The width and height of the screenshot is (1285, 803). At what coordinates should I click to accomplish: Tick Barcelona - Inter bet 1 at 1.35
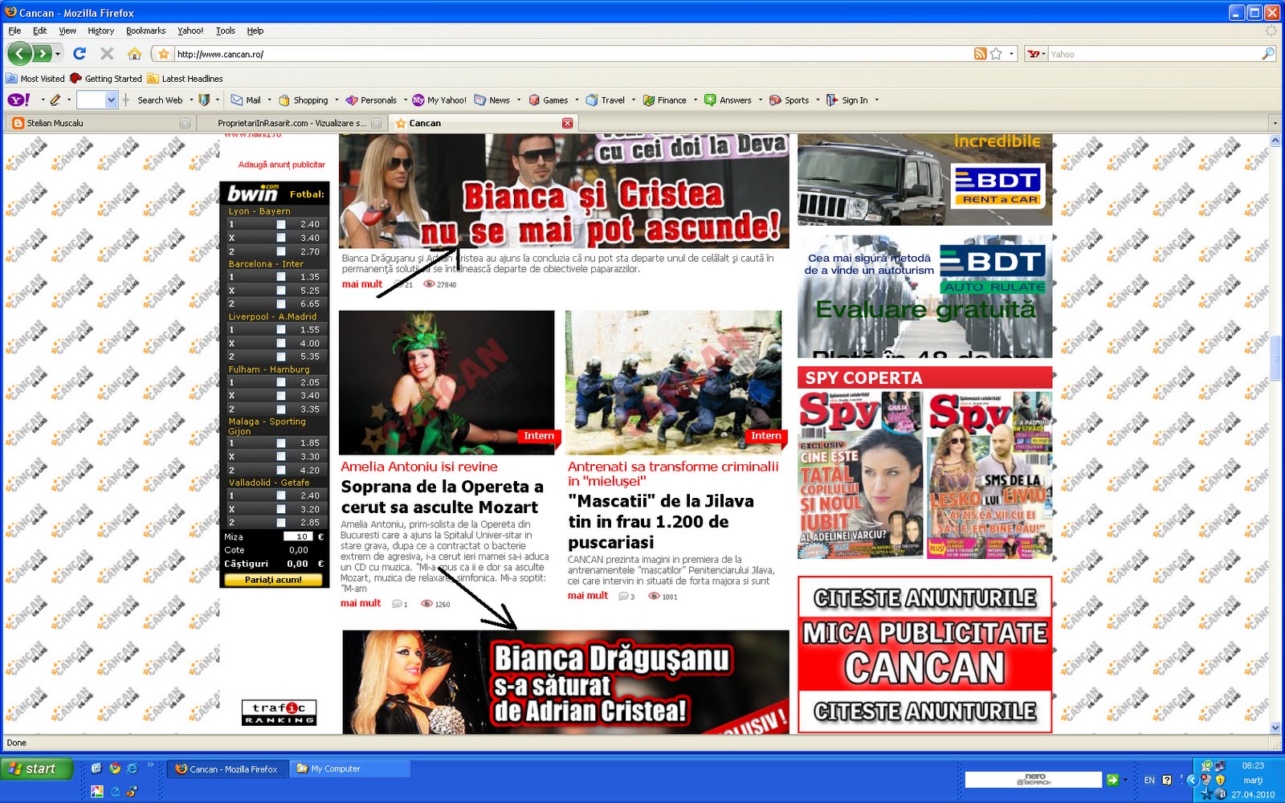pyautogui.click(x=281, y=277)
